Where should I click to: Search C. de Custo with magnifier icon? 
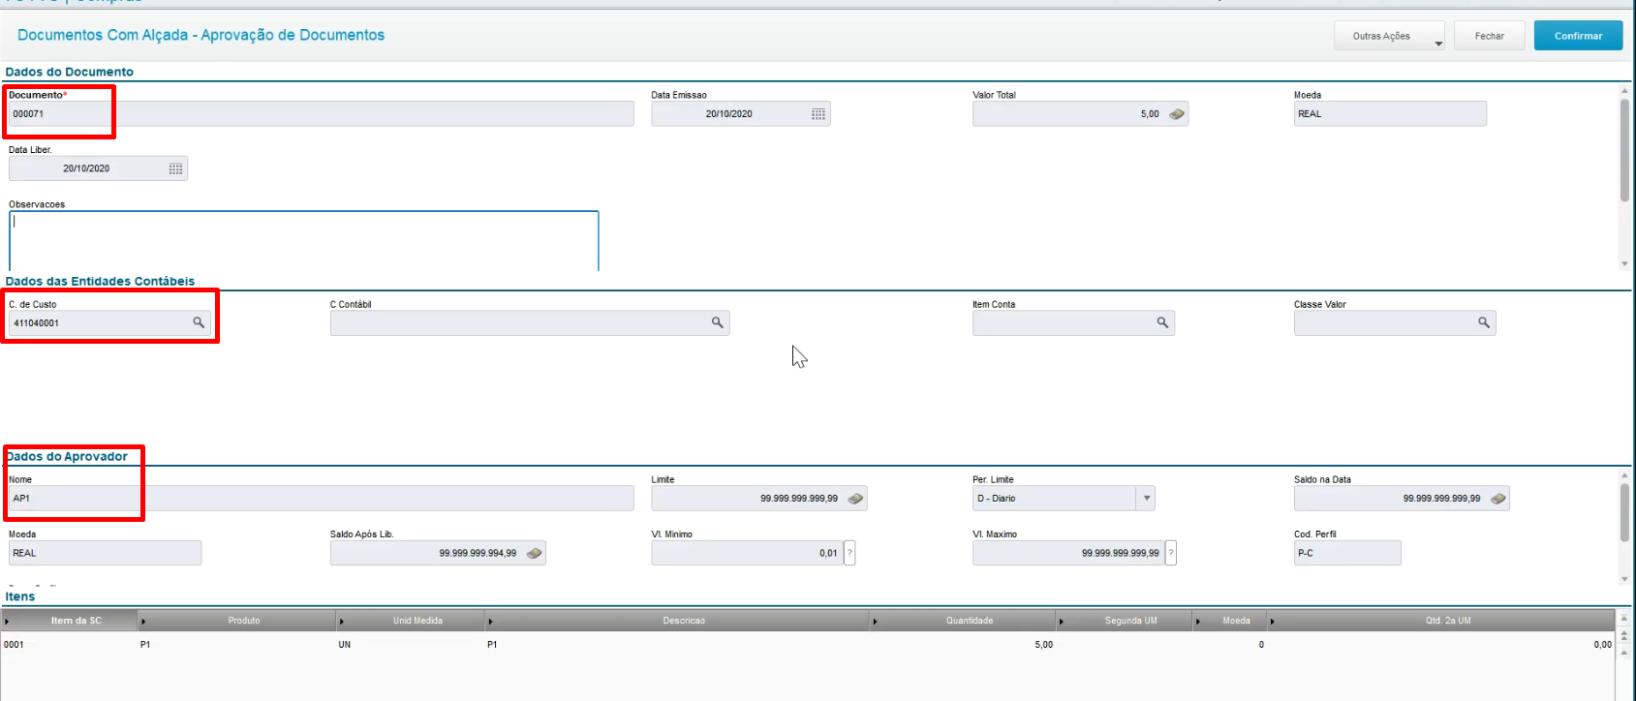click(199, 322)
